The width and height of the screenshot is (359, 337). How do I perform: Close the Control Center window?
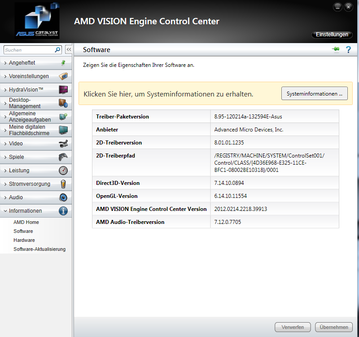(348, 7)
